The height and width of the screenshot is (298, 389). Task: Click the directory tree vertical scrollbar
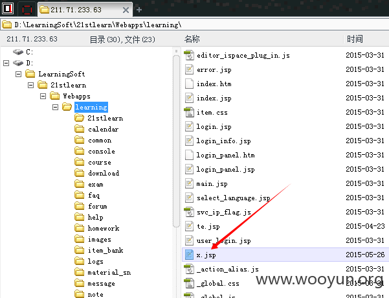tap(177, 141)
